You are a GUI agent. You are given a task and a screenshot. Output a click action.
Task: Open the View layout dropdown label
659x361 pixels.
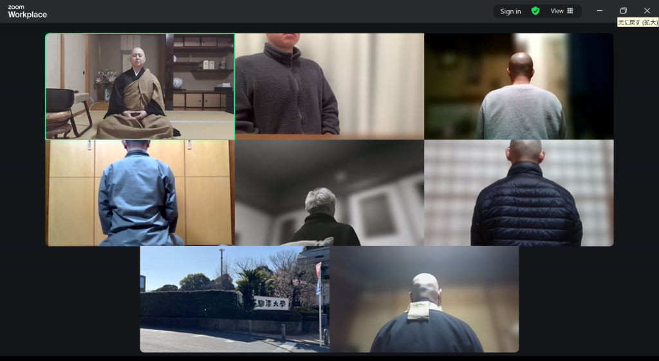(557, 11)
